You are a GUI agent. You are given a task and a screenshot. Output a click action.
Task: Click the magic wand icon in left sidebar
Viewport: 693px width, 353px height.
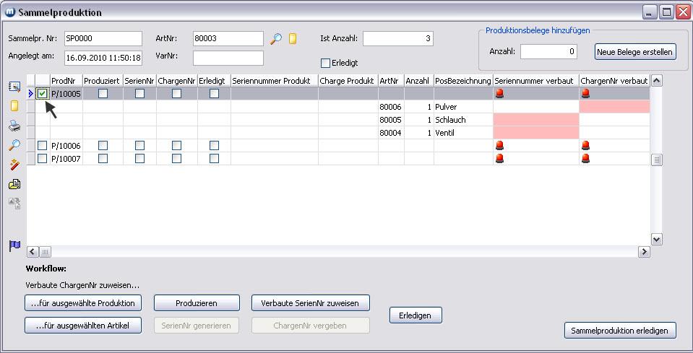[14, 165]
